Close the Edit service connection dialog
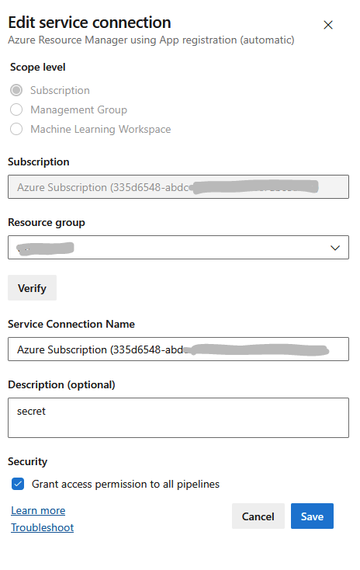The image size is (360, 570). click(x=328, y=25)
